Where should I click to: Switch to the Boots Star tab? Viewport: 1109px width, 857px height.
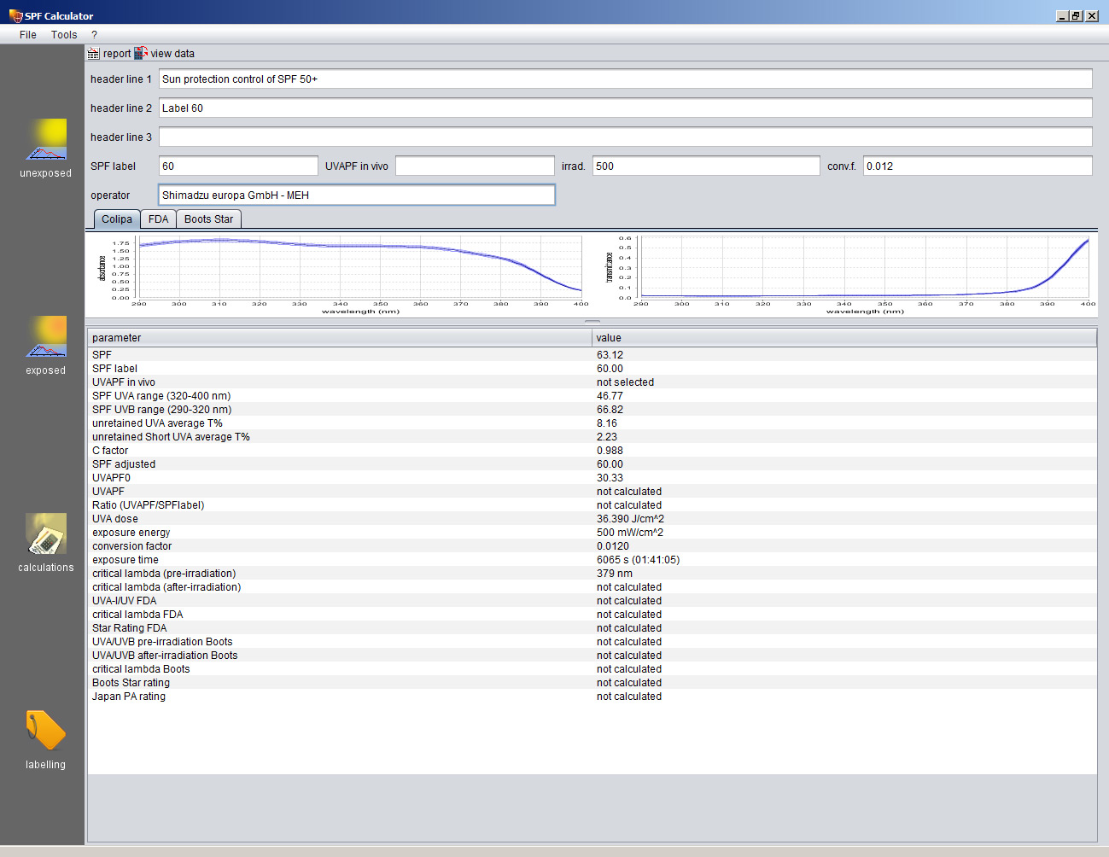tap(208, 219)
